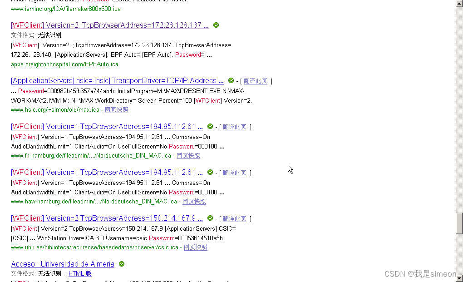The image size is (463, 282).
Task: Click 翻译此页 for the hslc result
Action: pos(255,81)
